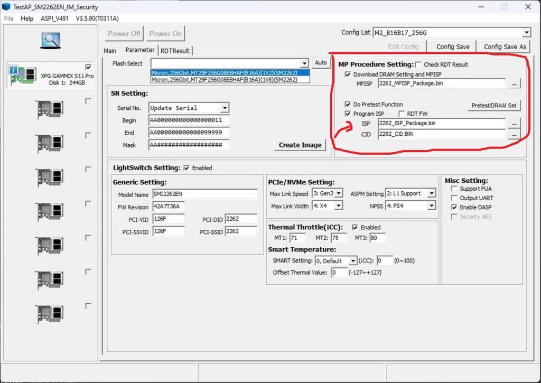
Task: Click the first empty drive slot icon
Action: [51, 109]
